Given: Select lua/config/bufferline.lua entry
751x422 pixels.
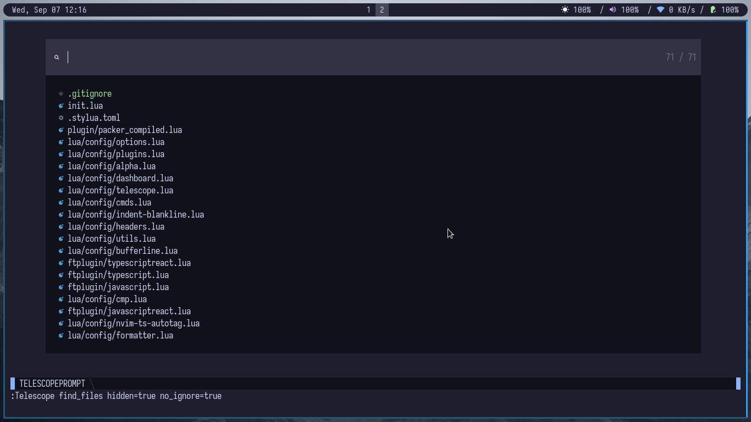Looking at the screenshot, I should click(123, 251).
